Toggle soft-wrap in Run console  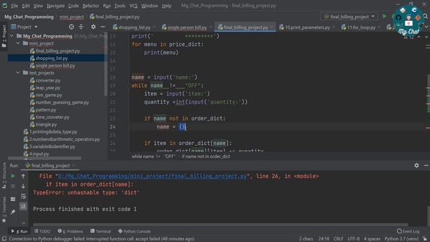[x=24, y=196]
